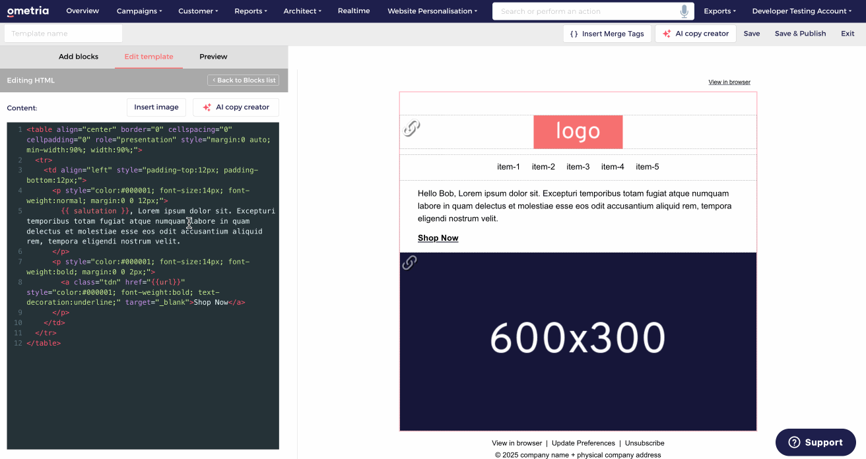866x459 pixels.
Task: Click the Support help button
Action: coord(815,443)
